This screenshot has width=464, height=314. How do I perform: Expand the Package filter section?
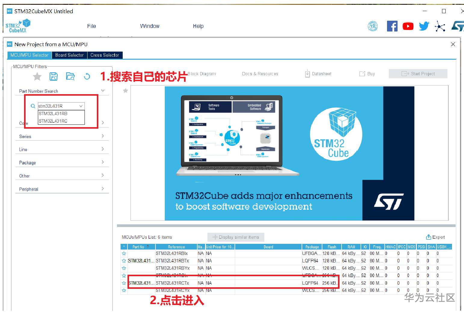(x=103, y=162)
